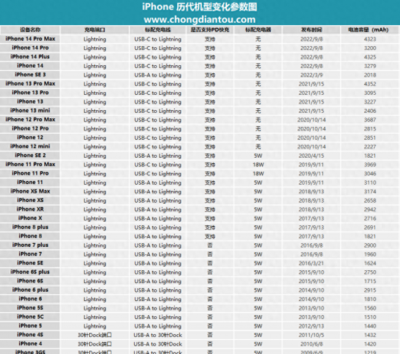Select the 2012/9/13 release date
Screen dimensions: 400x354
point(311,326)
